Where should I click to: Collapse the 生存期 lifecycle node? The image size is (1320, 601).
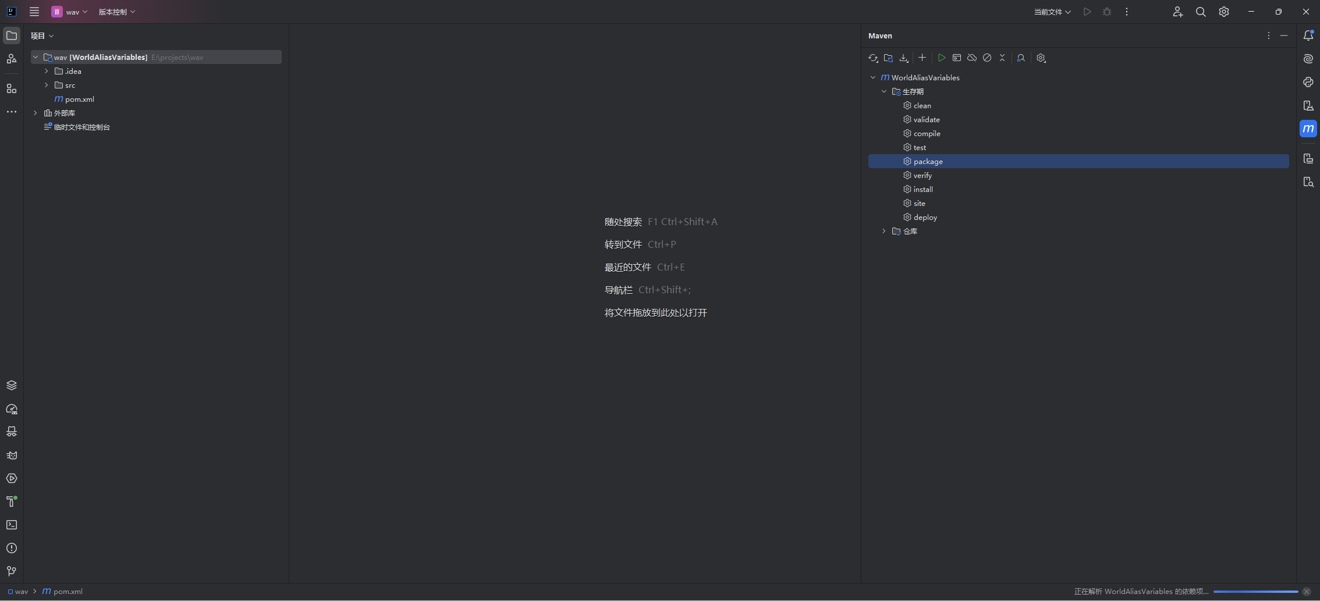(884, 91)
